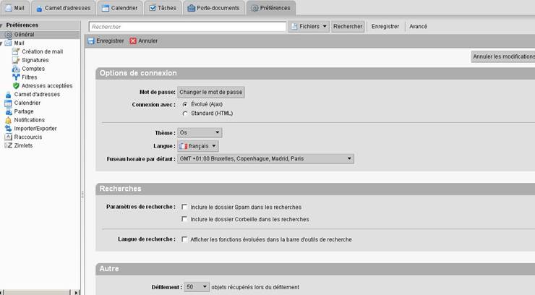Select Standard (HTML) connection option
The width and height of the screenshot is (535, 295).
pos(185,114)
